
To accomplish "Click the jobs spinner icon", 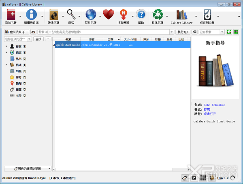I will point(232,178).
